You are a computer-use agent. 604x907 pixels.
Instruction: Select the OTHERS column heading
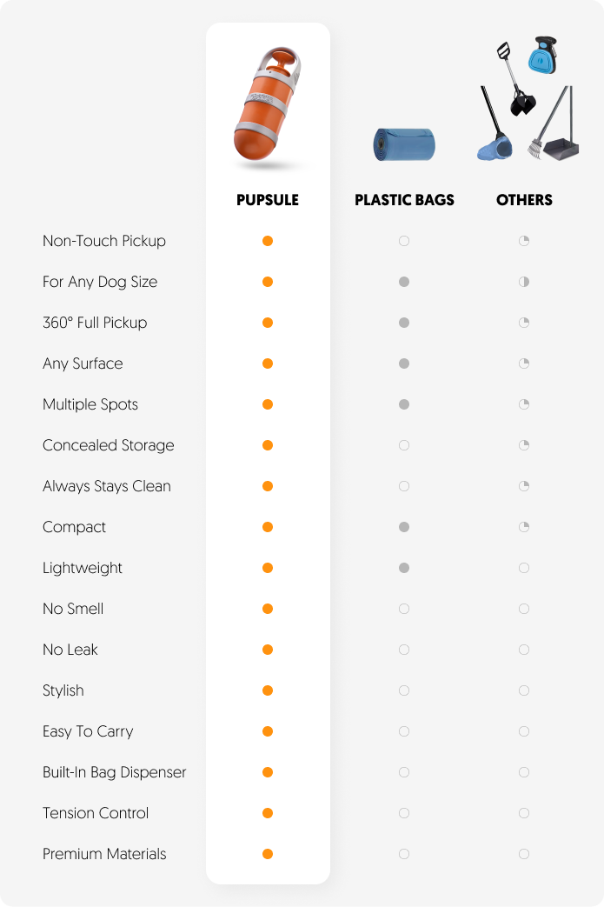(x=524, y=200)
